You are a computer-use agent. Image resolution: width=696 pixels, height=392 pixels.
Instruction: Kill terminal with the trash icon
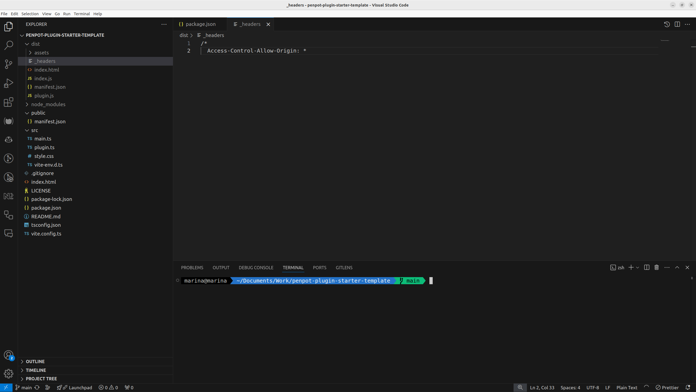(x=657, y=268)
